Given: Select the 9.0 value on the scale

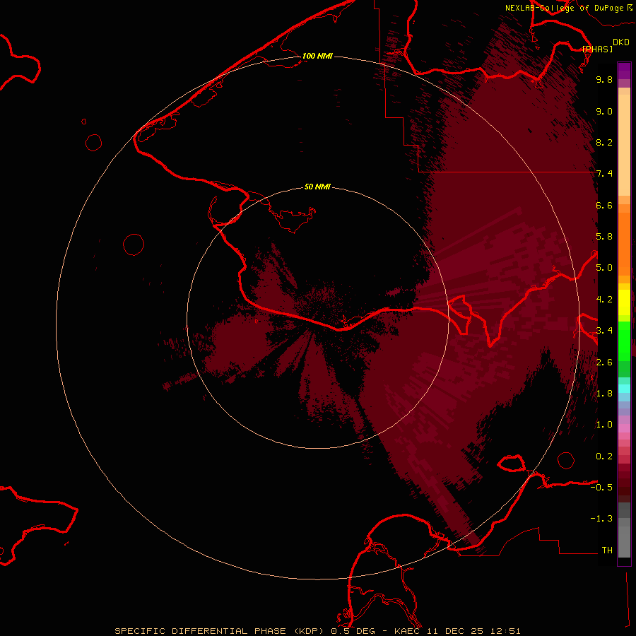Looking at the screenshot, I should click(604, 111).
